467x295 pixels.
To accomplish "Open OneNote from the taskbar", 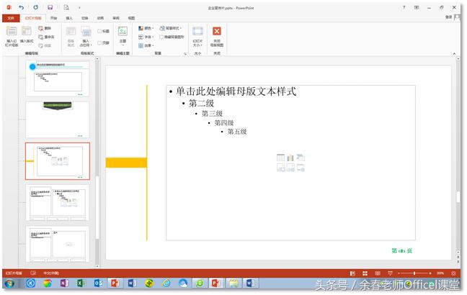I will [x=64, y=283].
